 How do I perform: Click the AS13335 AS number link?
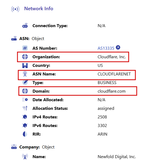pos(106,48)
